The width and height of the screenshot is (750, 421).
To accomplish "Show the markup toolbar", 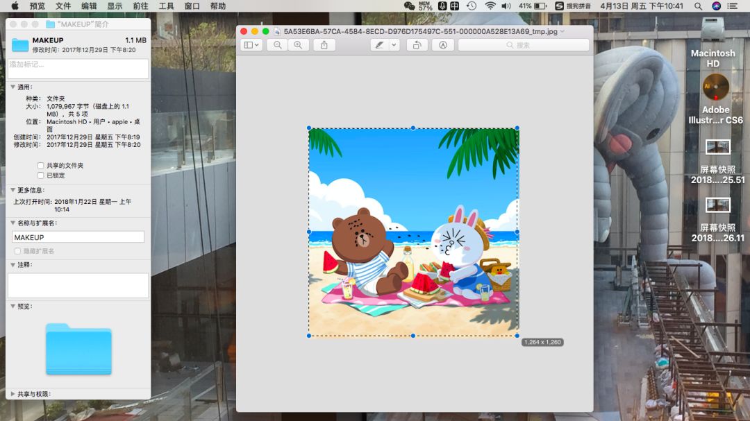I will 442,45.
